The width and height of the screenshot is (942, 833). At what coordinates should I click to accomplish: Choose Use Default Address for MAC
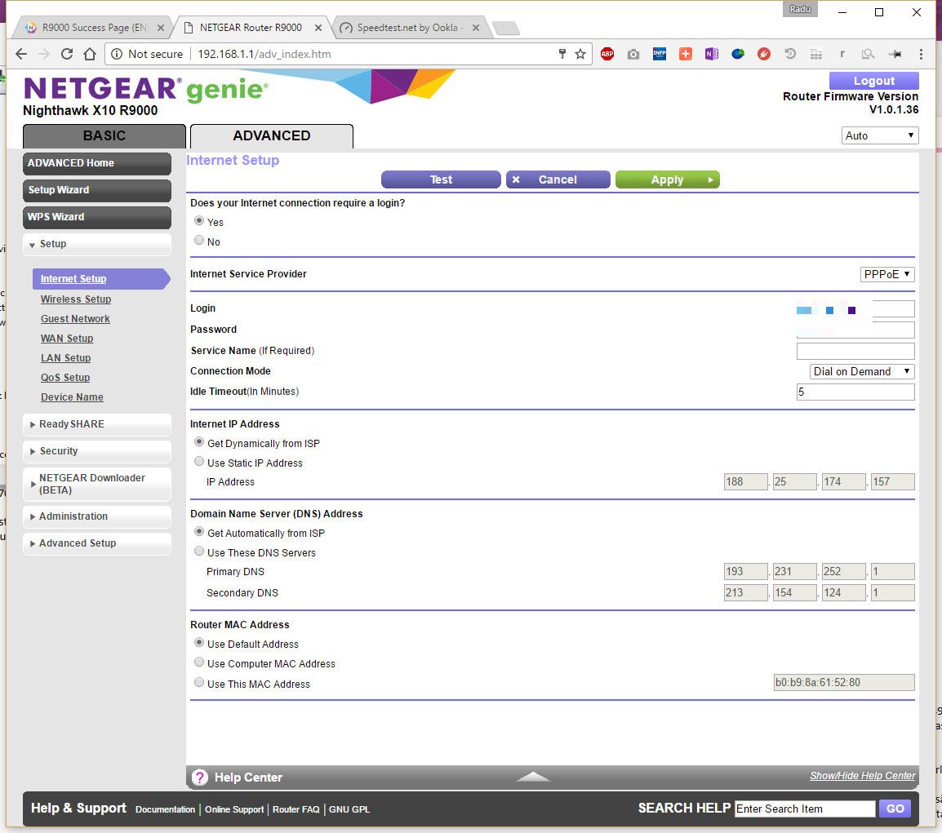click(x=199, y=643)
